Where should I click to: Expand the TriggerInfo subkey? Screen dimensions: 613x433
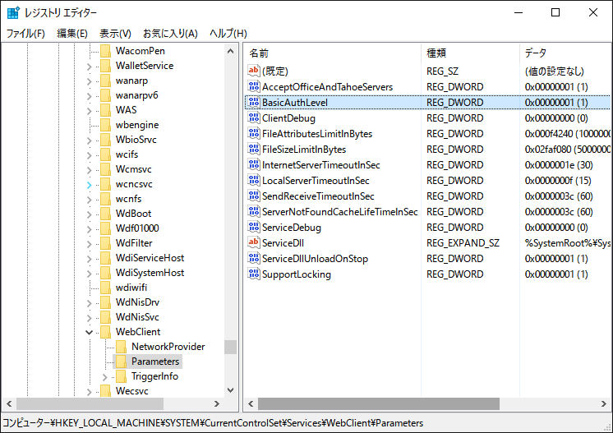click(x=105, y=377)
